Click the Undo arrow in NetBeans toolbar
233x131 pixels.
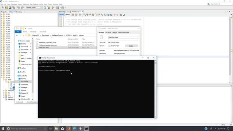point(19,8)
